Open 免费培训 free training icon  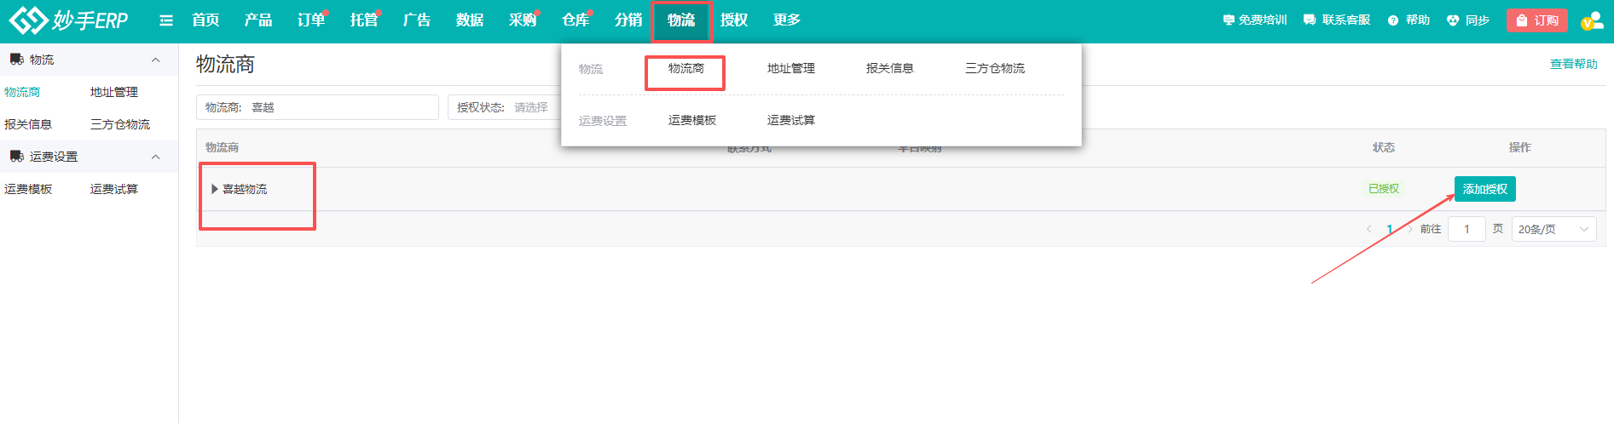click(x=1229, y=20)
